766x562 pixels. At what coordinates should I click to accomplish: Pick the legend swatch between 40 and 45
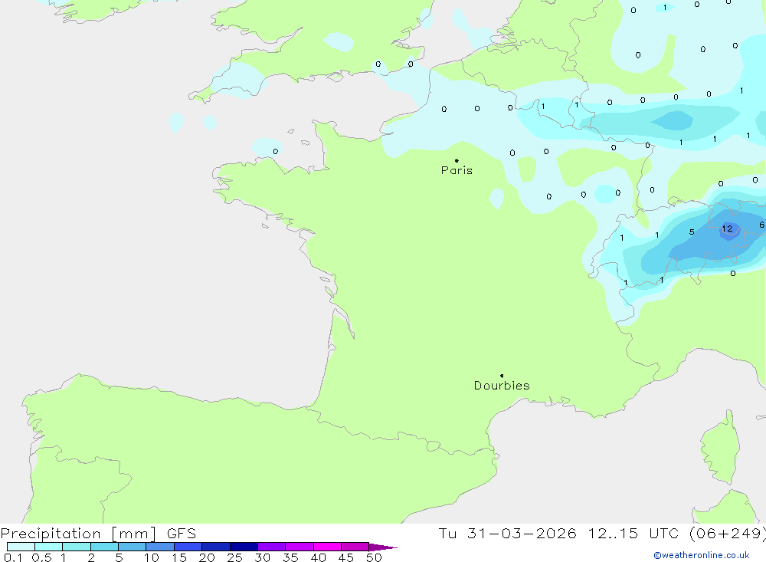pos(327,547)
